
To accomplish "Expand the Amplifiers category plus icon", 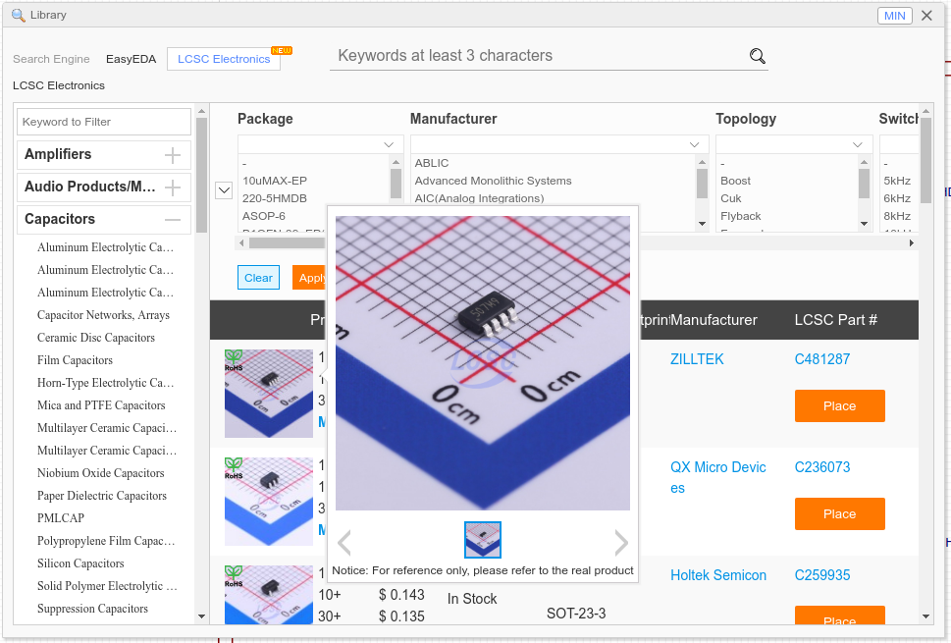I will tap(173, 155).
